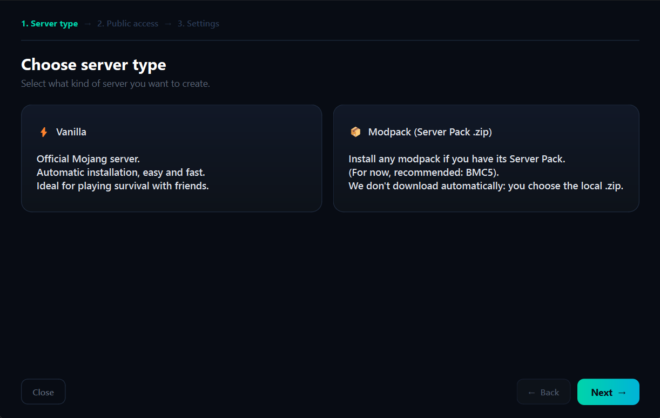Click 'We don't download automatically' line
Image resolution: width=660 pixels, height=418 pixels.
coord(486,186)
